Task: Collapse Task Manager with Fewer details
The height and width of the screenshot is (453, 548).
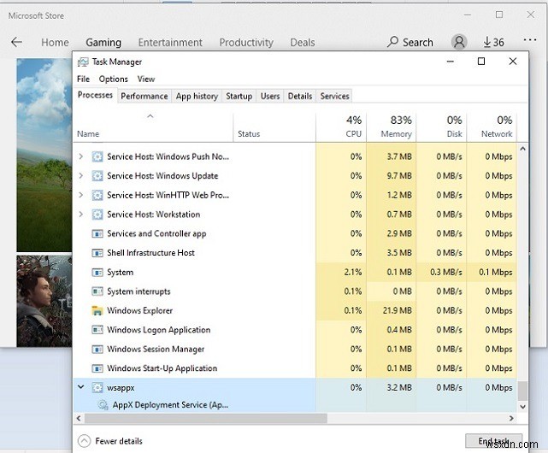Action: pos(110,441)
